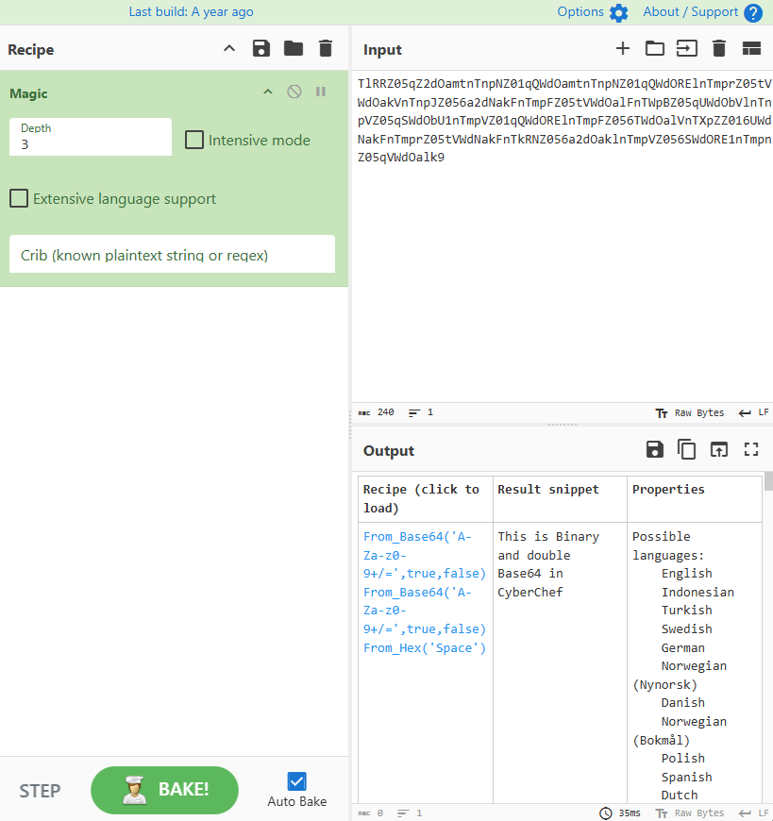Screen dimensions: 773x821
Task: Set breakpoint on Magic operation
Action: [x=321, y=92]
